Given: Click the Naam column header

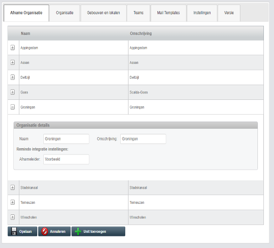Looking at the screenshot, I should [74, 33].
